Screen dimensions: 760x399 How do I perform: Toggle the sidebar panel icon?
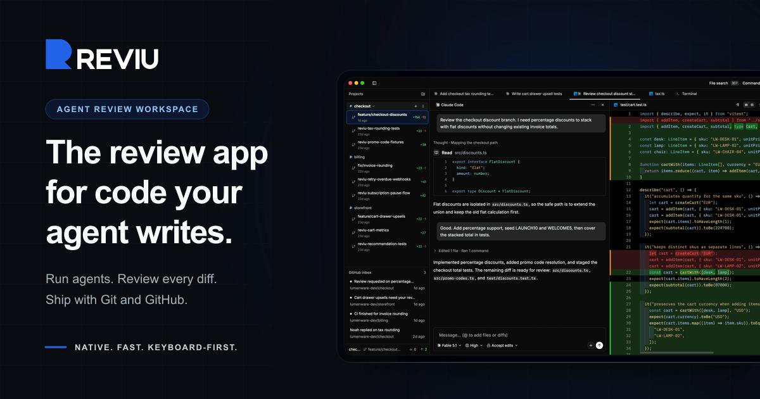point(374,83)
